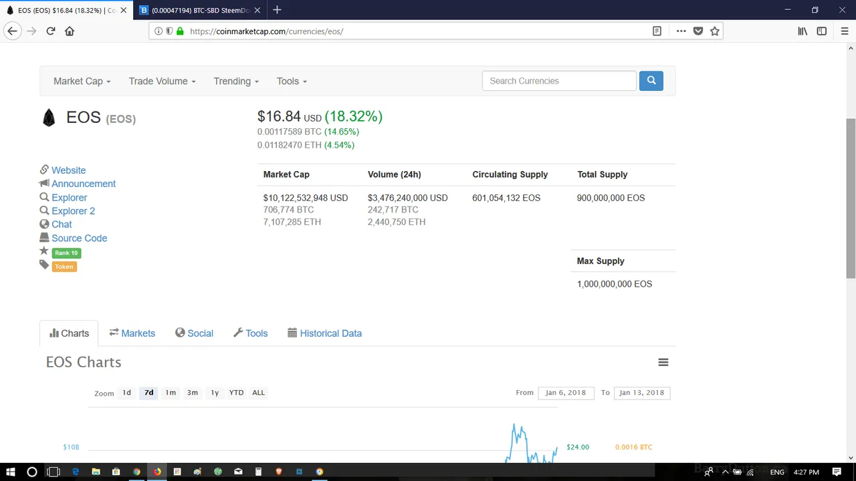Open the Chat link
Screen dimensions: 856x481
click(x=62, y=224)
